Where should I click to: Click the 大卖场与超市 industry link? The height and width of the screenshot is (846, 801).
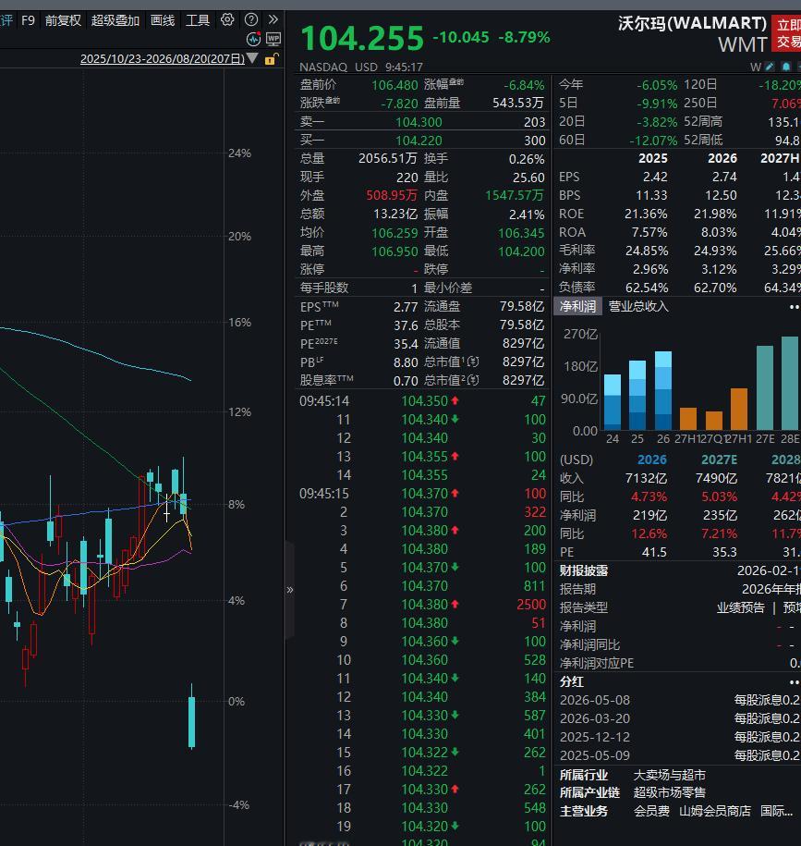point(669,775)
